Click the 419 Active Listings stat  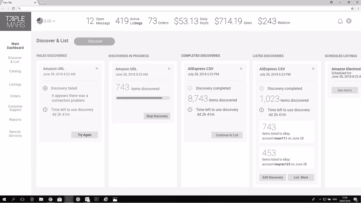[129, 21]
